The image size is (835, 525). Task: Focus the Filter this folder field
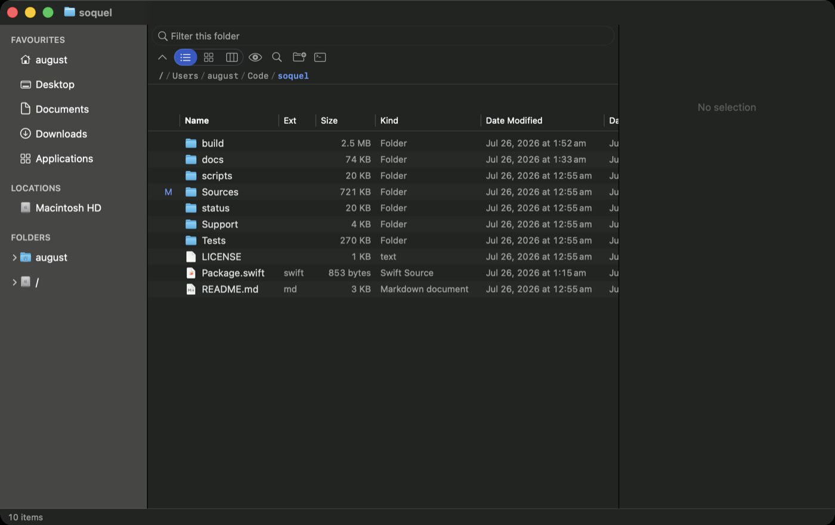point(383,36)
